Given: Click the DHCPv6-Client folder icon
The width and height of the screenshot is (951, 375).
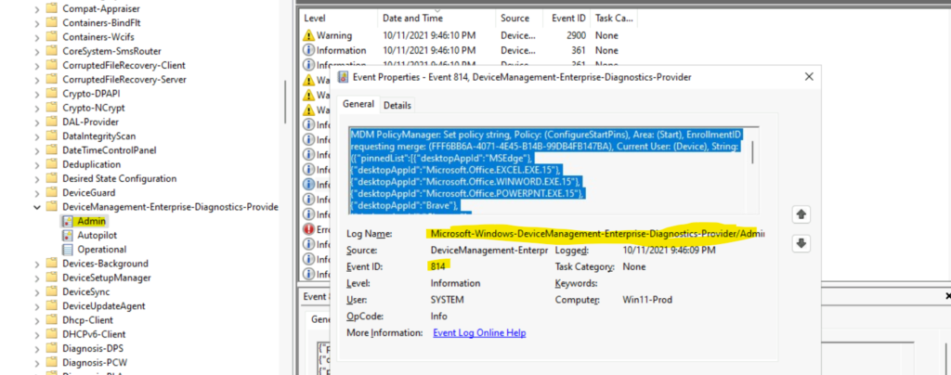Looking at the screenshot, I should pyautogui.click(x=52, y=334).
